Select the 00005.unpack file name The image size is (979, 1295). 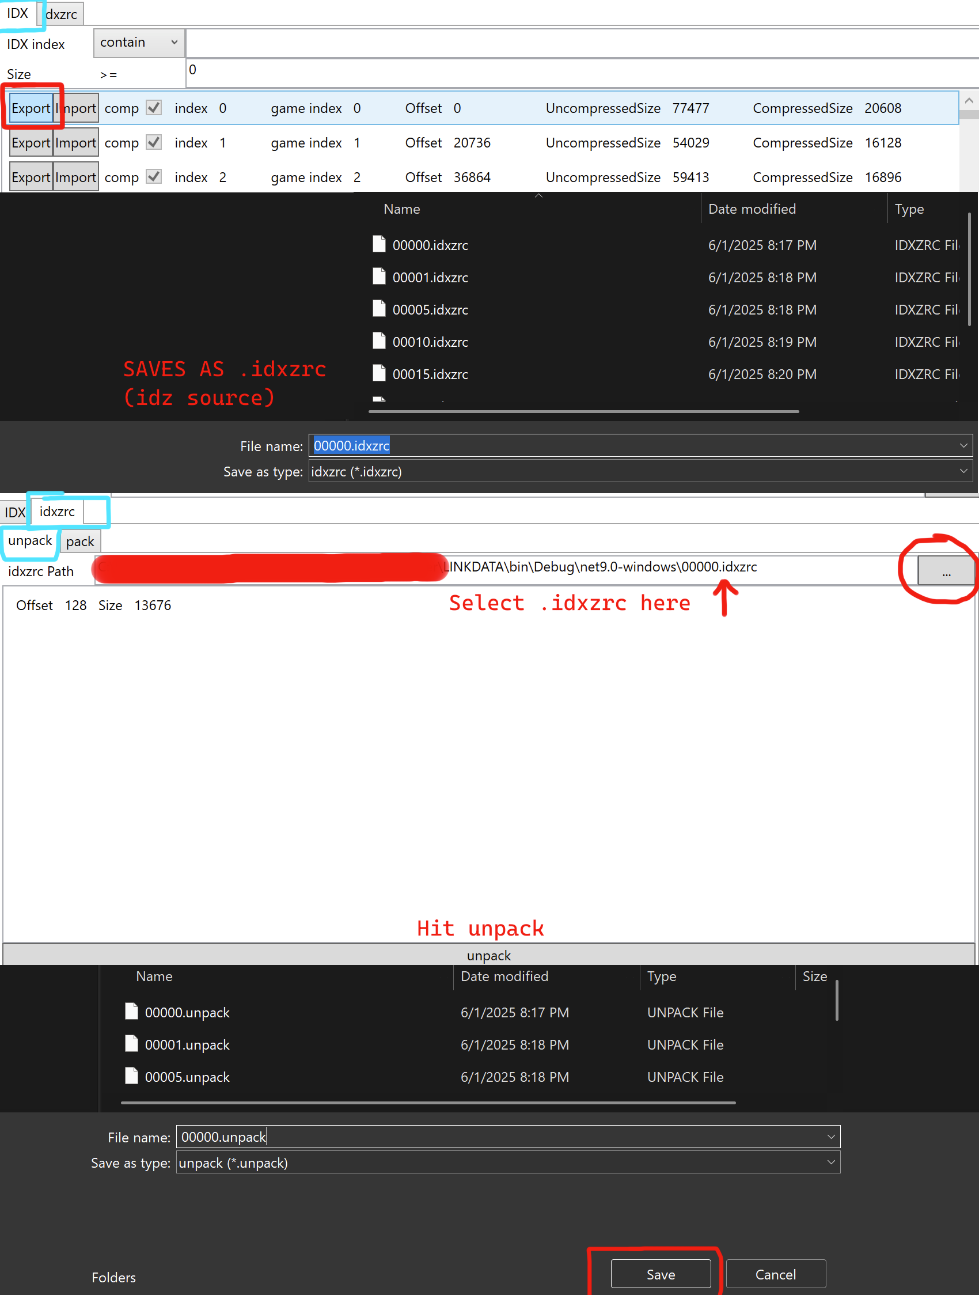[x=187, y=1077]
